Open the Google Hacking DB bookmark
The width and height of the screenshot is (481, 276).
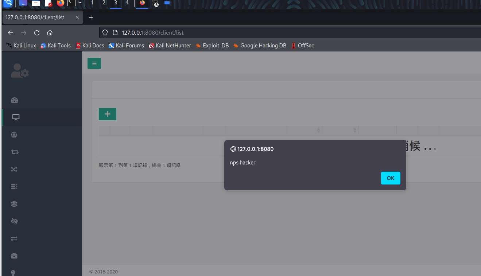[x=260, y=46]
